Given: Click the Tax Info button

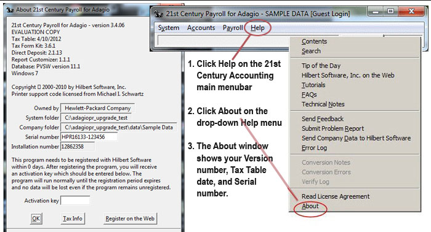Looking at the screenshot, I should (73, 218).
